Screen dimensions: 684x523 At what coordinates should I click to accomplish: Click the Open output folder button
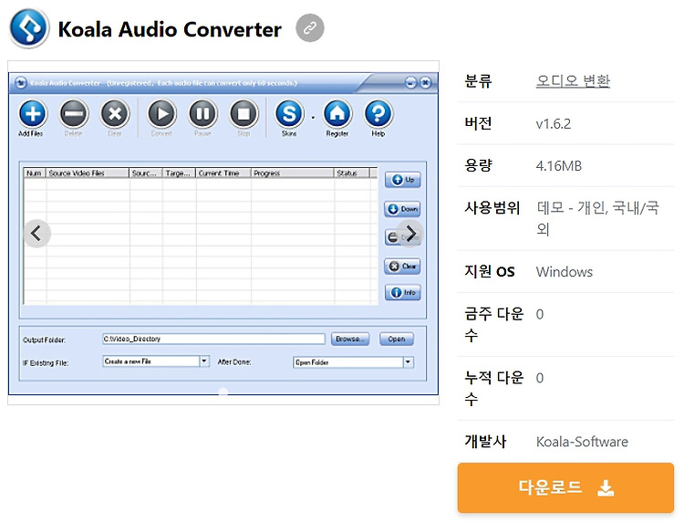397,339
